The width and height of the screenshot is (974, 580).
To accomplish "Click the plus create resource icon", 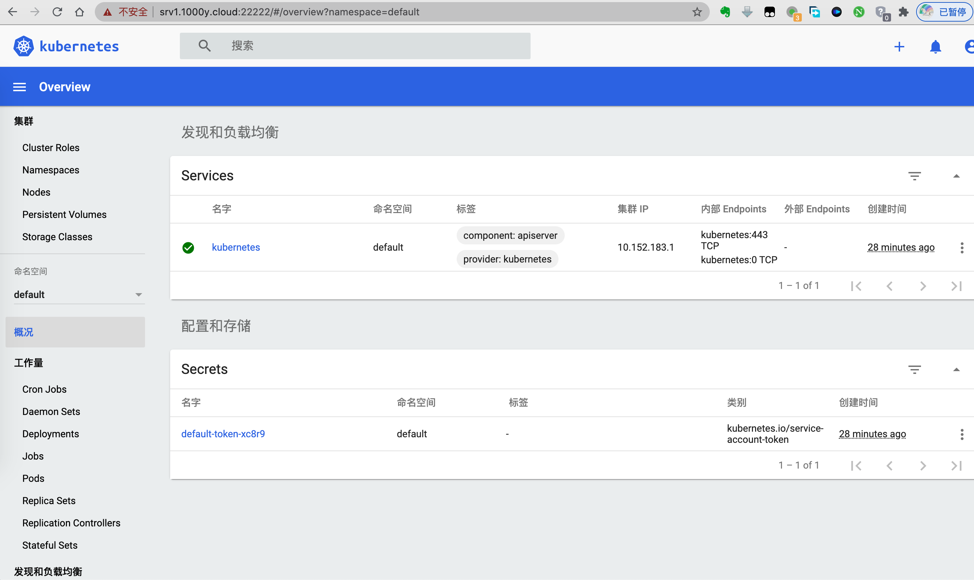I will point(899,47).
